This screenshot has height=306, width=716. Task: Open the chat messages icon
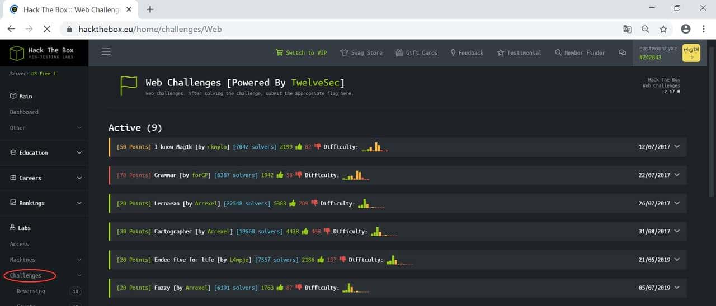coord(622,52)
